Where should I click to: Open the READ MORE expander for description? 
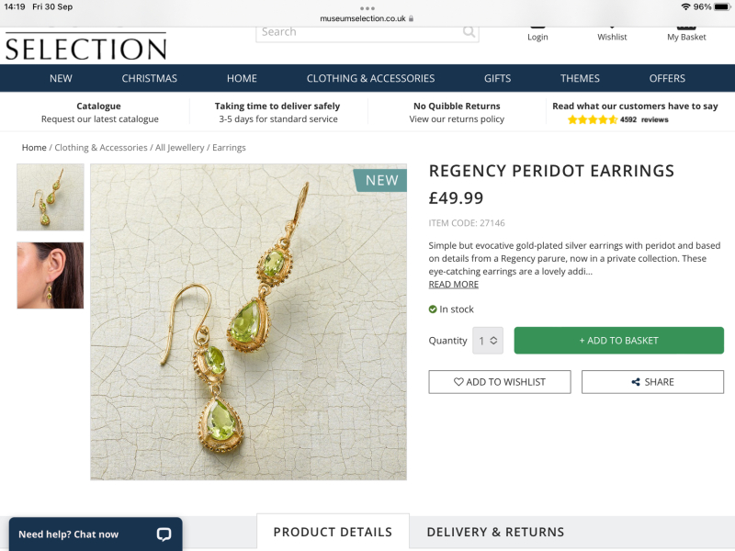click(x=452, y=284)
